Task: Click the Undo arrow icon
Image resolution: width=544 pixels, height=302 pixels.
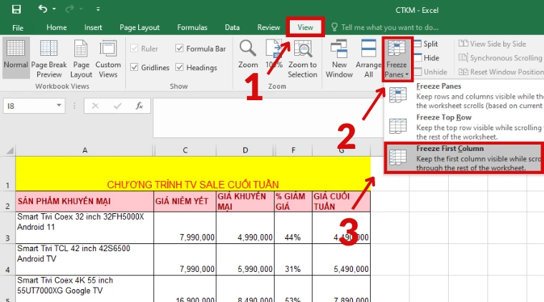Action: [43, 9]
